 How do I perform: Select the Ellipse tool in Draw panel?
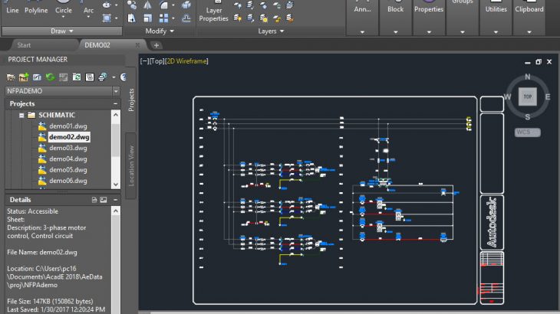(107, 5)
